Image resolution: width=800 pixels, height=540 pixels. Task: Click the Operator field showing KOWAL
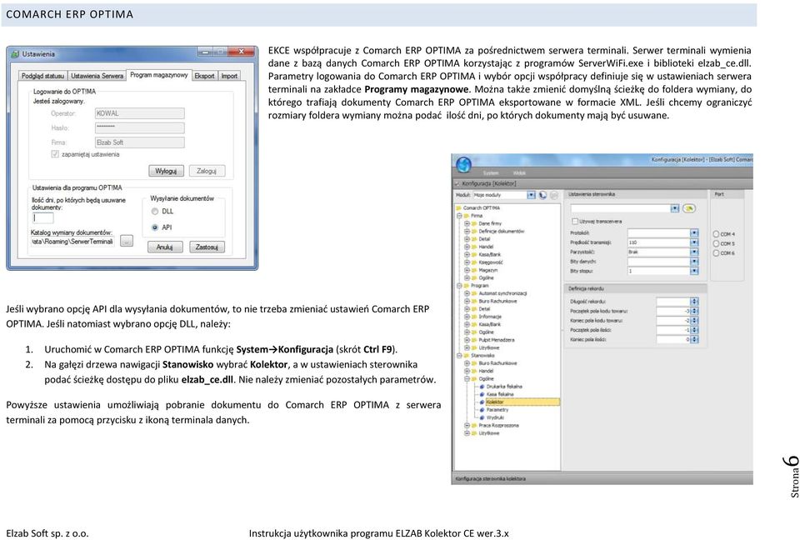point(139,113)
